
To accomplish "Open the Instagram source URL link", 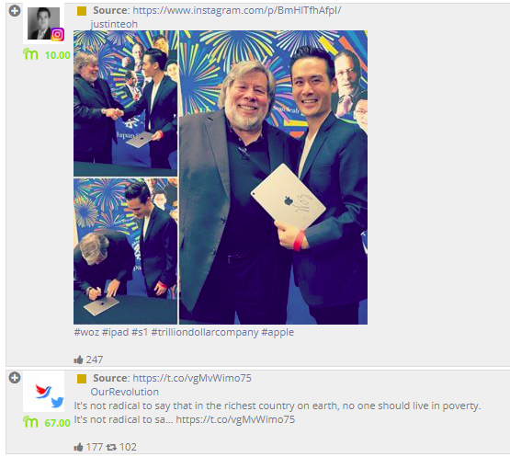I will click(237, 10).
